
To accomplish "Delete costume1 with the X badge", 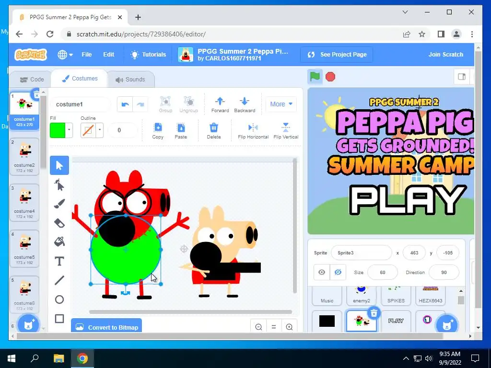I will (36, 95).
